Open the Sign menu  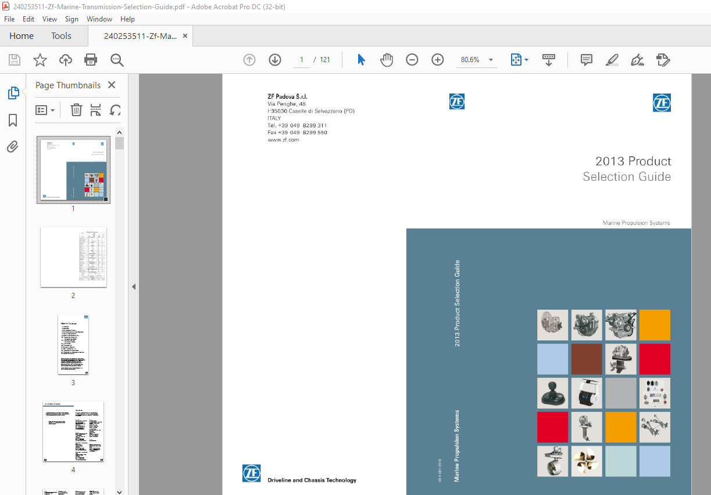point(72,19)
